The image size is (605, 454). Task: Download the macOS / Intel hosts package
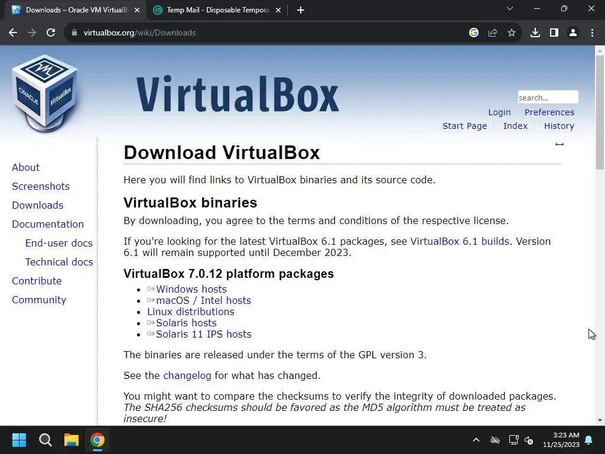[203, 300]
